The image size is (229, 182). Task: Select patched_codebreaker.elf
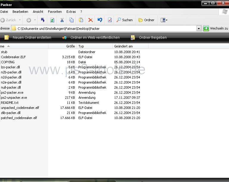[x=19, y=118]
